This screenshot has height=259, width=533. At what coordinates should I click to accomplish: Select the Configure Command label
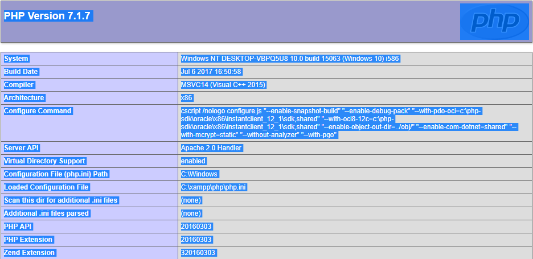pyautogui.click(x=38, y=111)
